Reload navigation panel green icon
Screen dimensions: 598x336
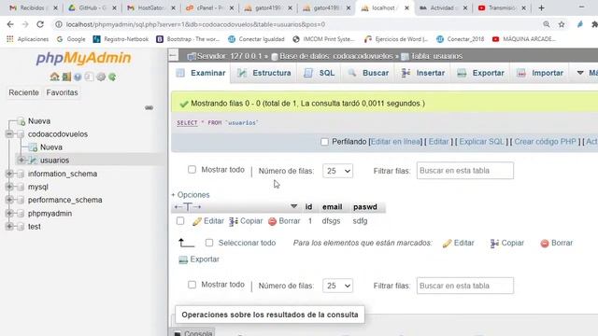(112, 77)
